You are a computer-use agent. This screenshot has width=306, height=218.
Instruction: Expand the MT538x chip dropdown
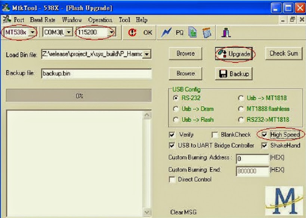tap(33, 32)
